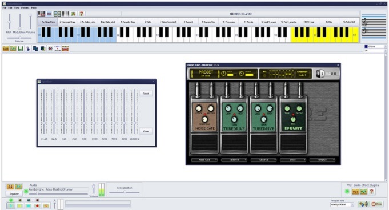The width and height of the screenshot is (389, 210).
Task: Click the Close button with red power icon
Action: (x=376, y=204)
